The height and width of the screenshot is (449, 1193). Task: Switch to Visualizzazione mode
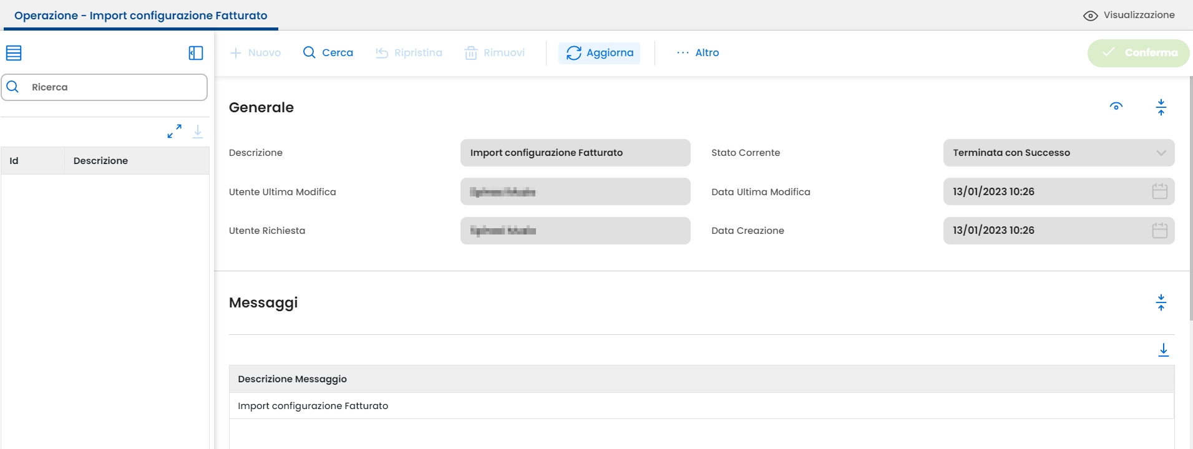pos(1129,16)
